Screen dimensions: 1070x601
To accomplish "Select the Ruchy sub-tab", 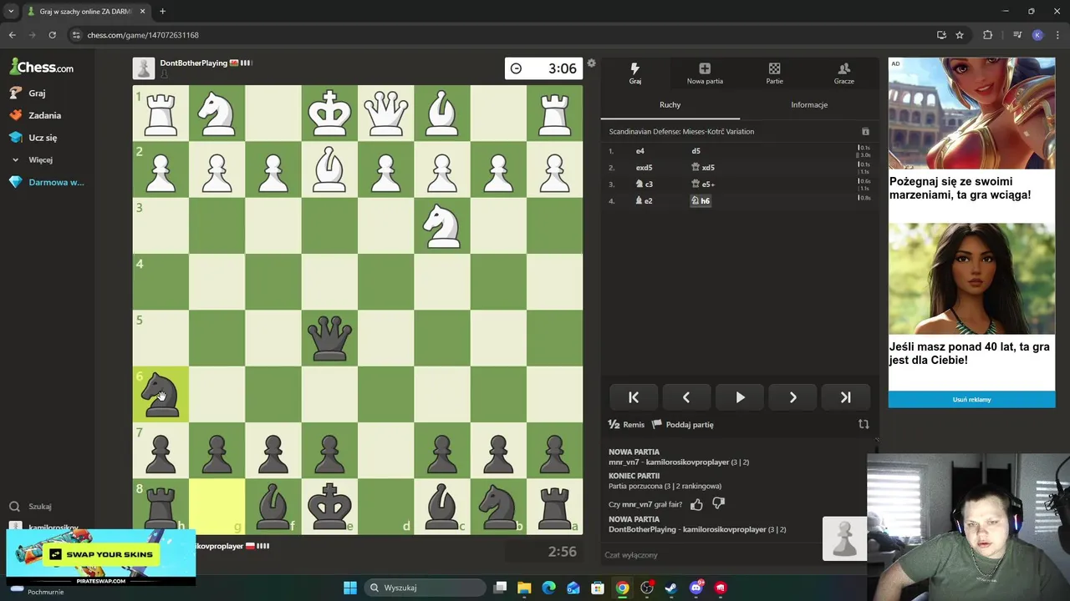I will 670,104.
